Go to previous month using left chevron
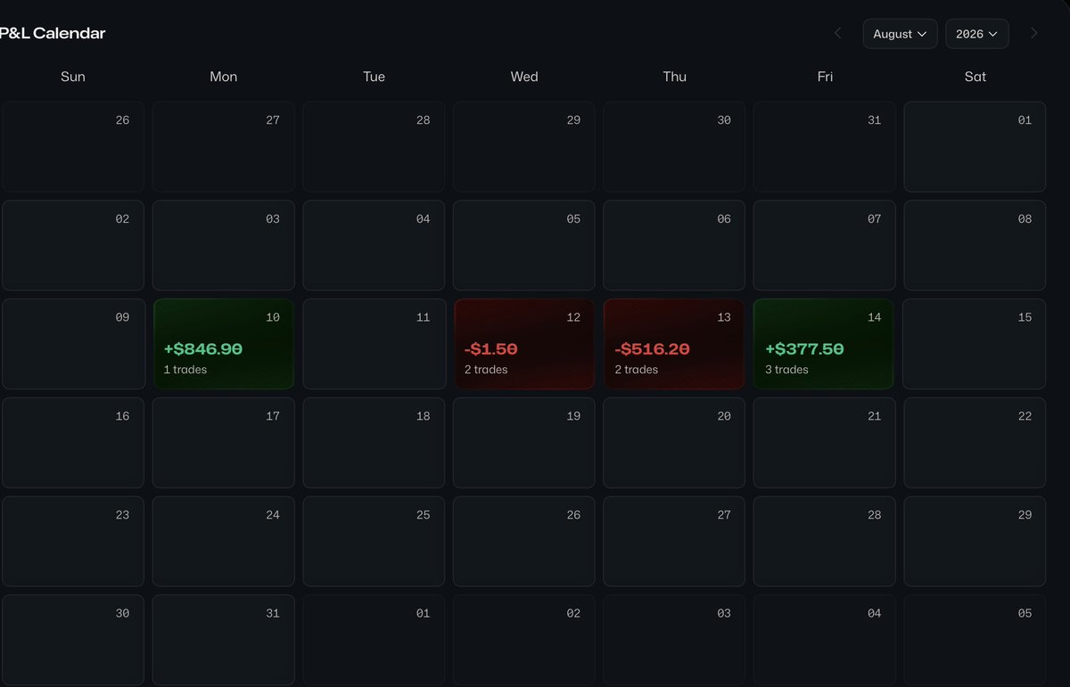1070x687 pixels. click(837, 34)
